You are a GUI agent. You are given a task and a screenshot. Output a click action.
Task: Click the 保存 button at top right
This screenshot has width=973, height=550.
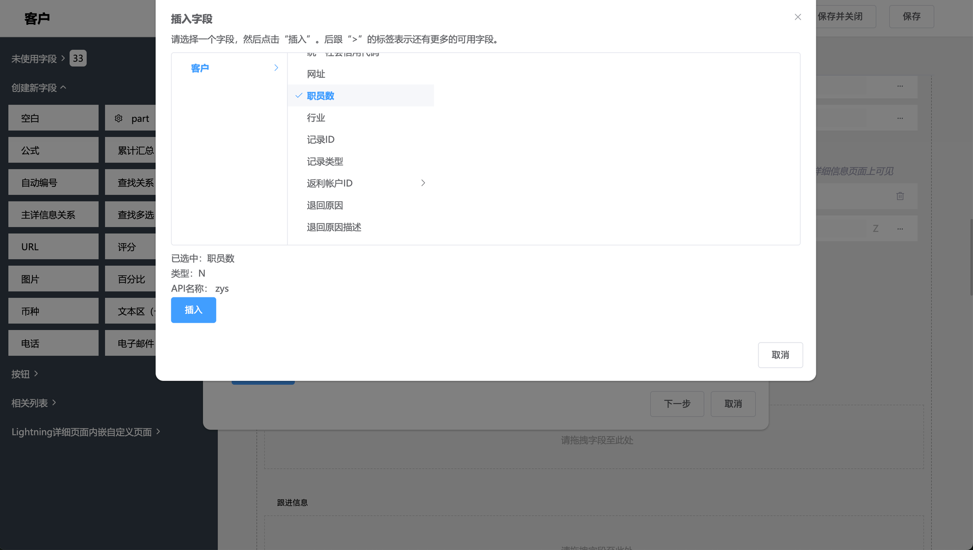coord(911,17)
